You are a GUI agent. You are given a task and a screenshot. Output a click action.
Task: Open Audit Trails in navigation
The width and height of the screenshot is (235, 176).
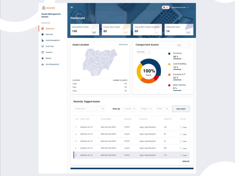coord(49,47)
